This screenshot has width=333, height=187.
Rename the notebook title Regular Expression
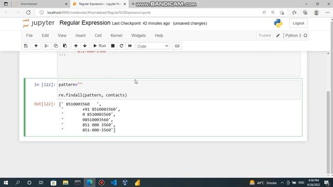coord(85,23)
